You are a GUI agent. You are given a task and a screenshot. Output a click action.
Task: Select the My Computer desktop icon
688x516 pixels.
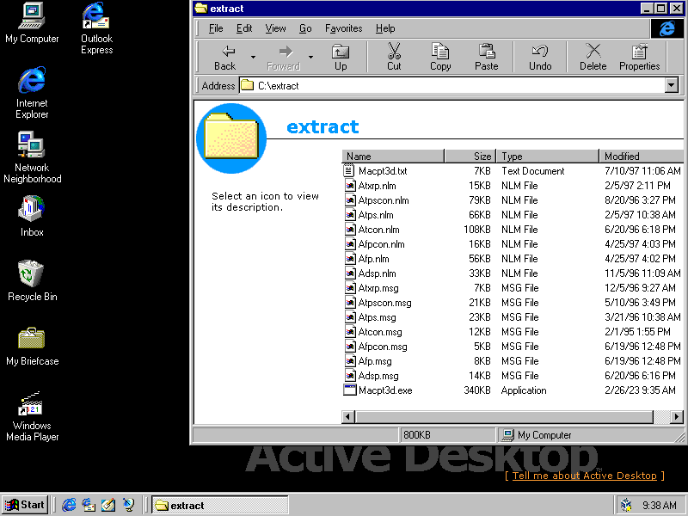[32, 23]
